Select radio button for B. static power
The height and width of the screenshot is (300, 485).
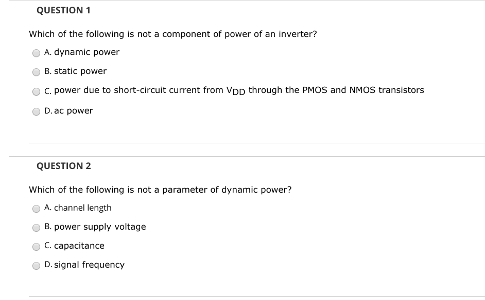point(36,71)
